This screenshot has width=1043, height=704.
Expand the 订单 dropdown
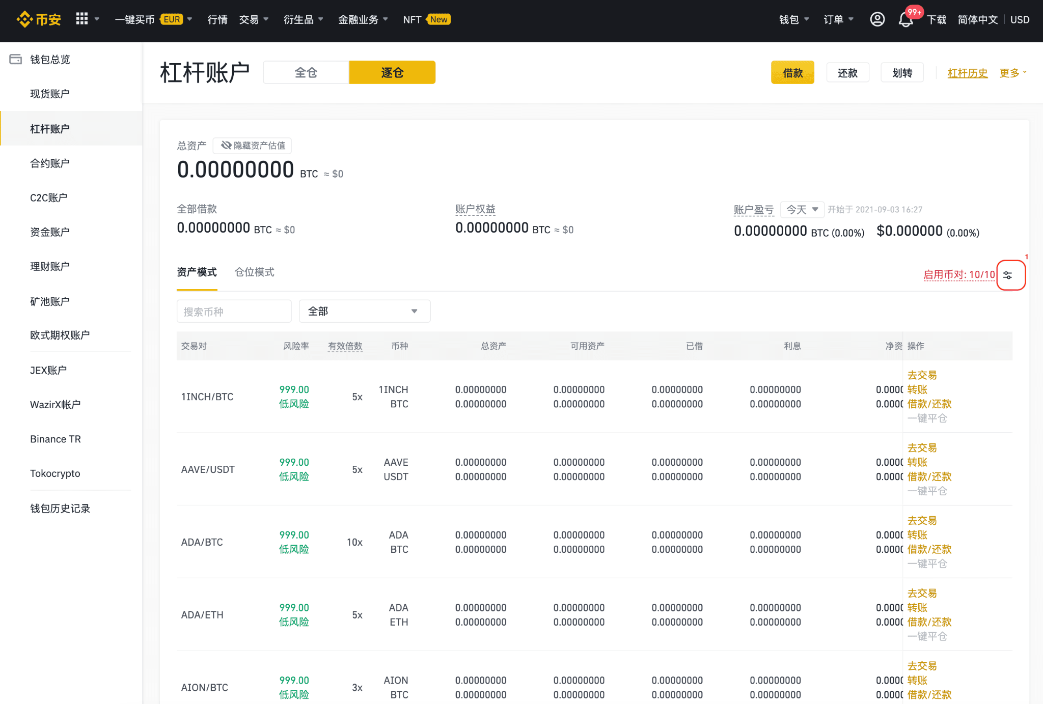pyautogui.click(x=839, y=19)
